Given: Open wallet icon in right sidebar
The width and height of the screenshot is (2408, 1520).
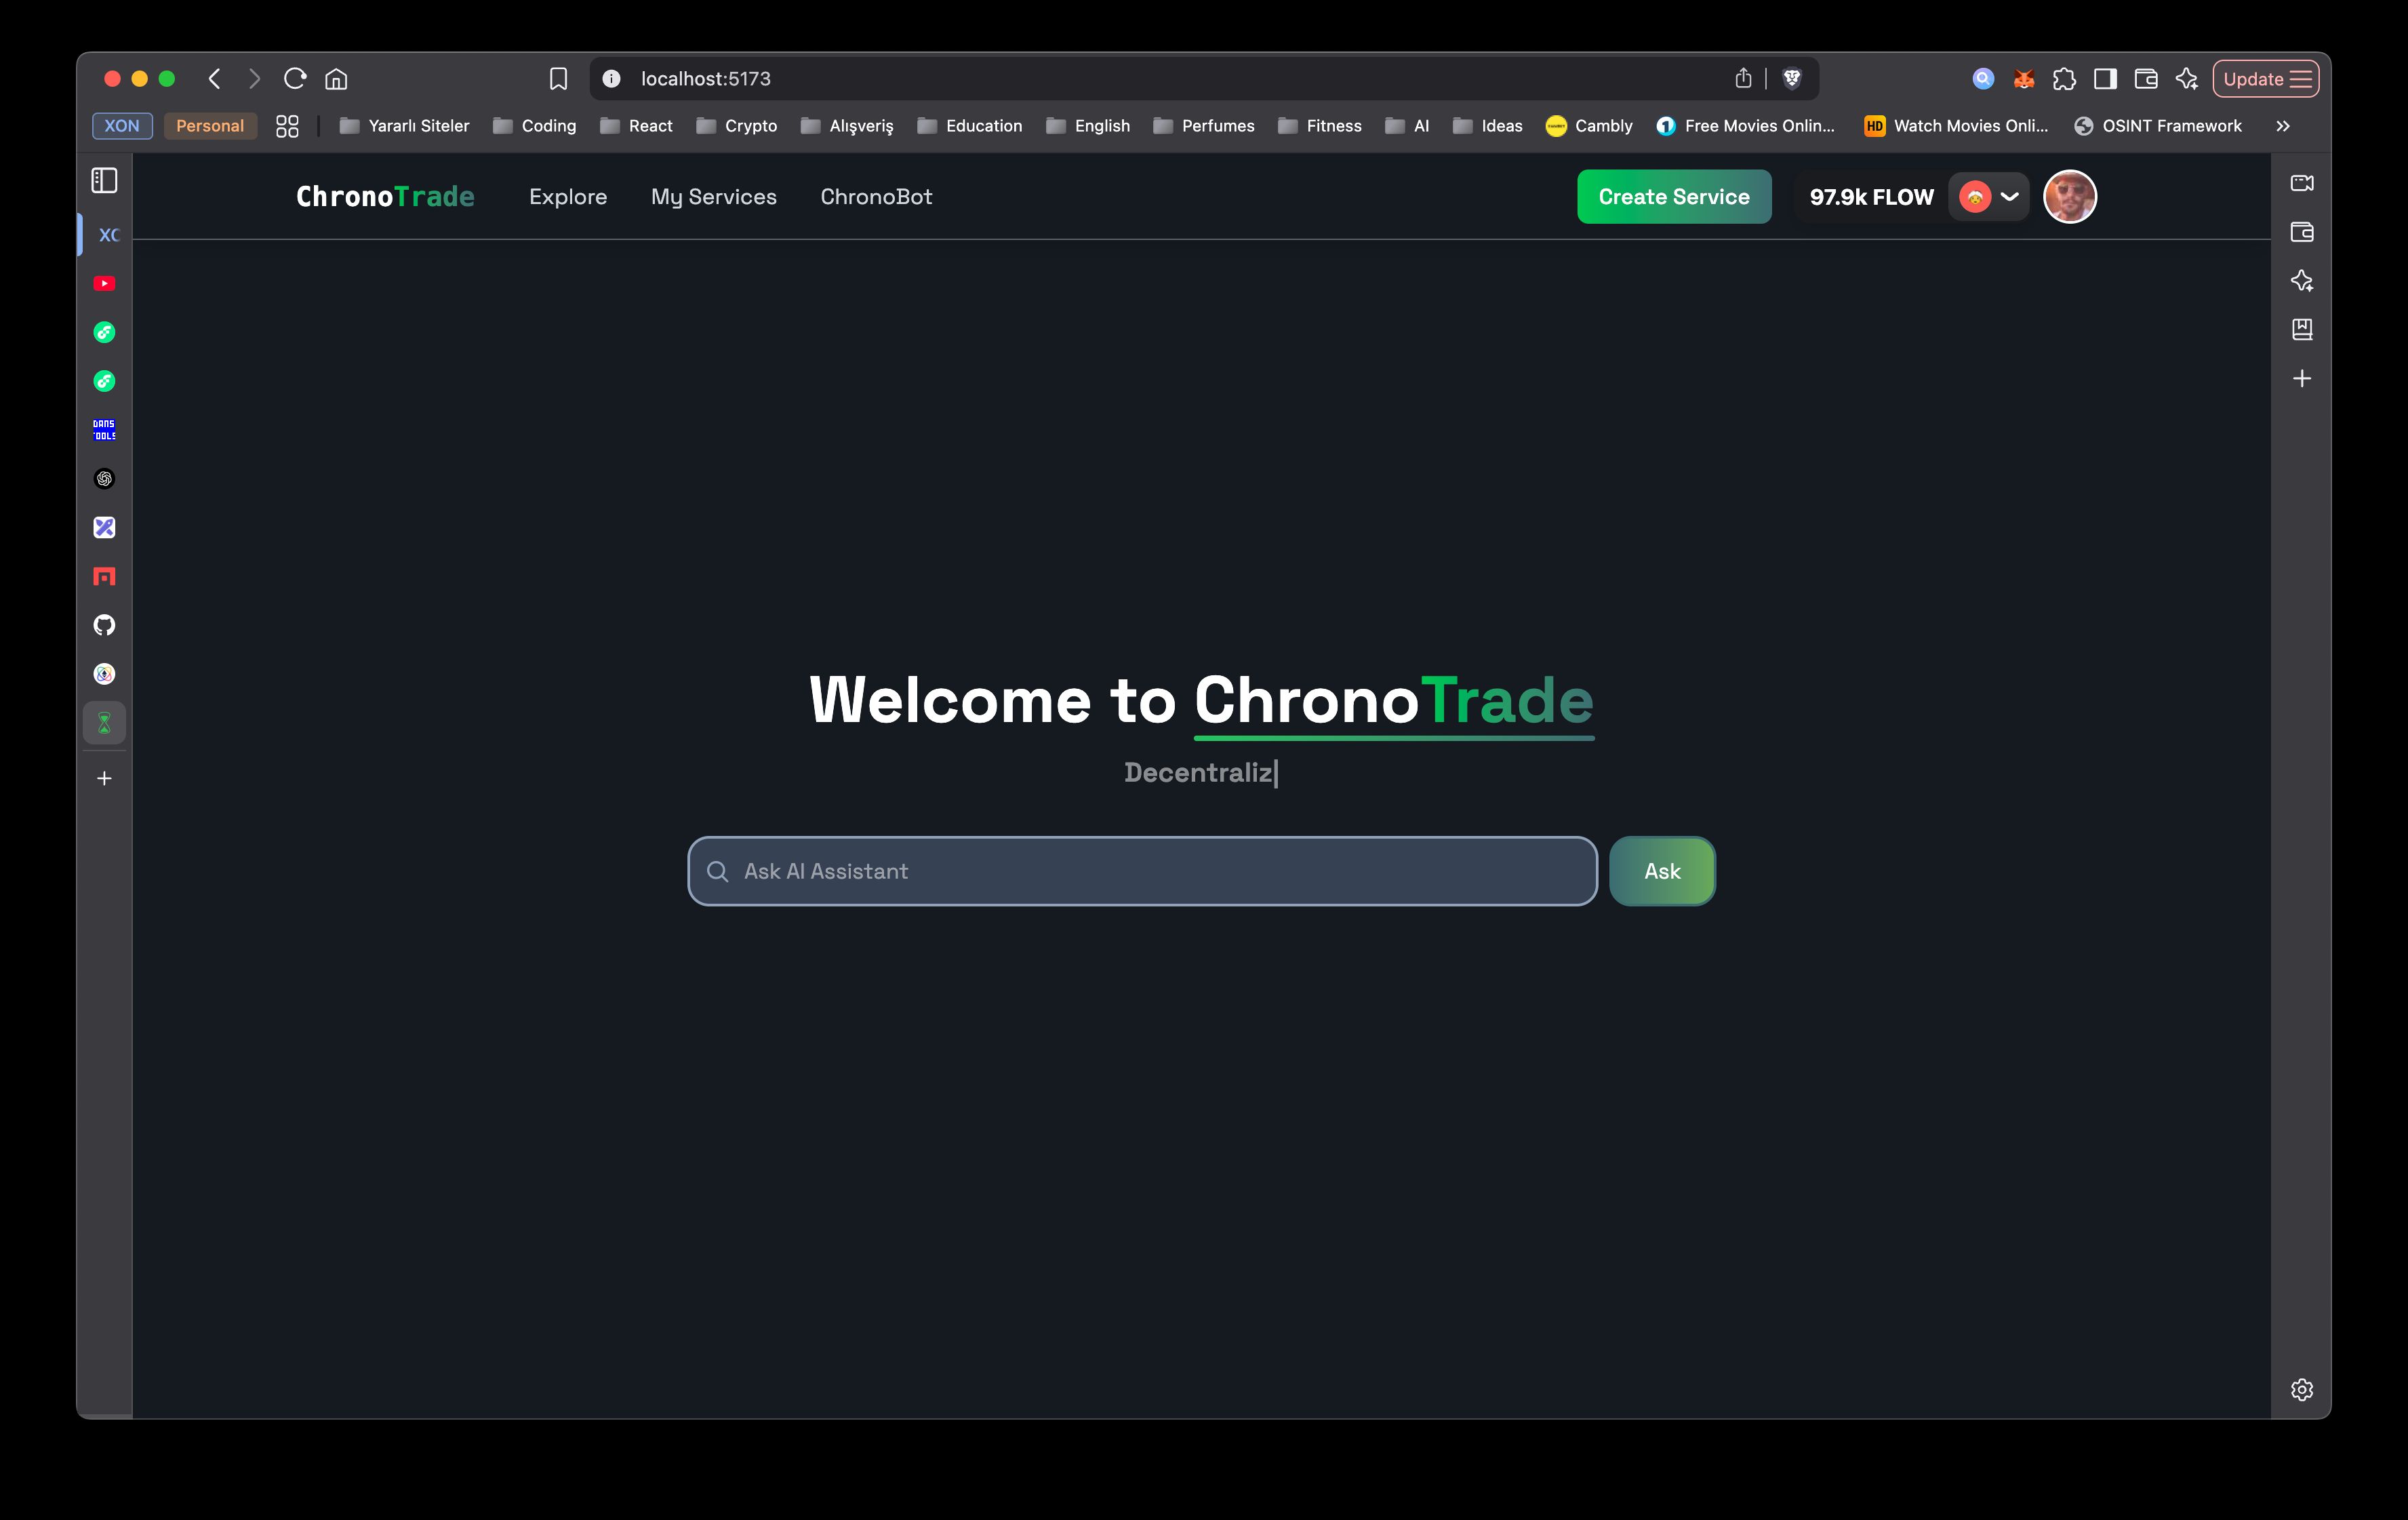Looking at the screenshot, I should 2302,231.
